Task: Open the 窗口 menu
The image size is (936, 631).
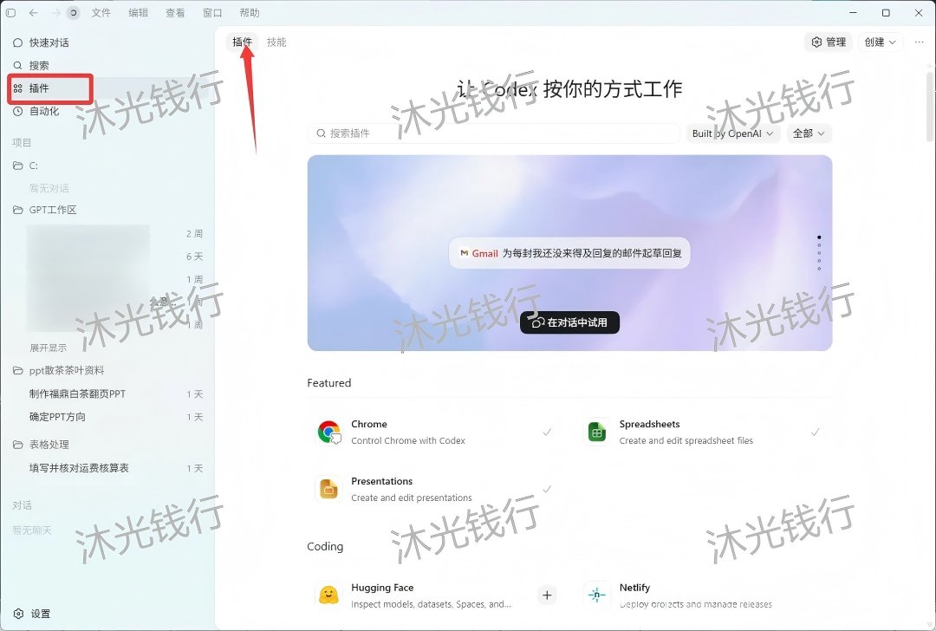Action: coord(212,12)
